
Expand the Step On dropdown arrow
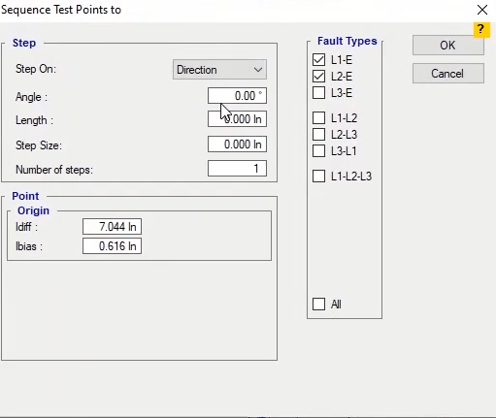coord(258,70)
